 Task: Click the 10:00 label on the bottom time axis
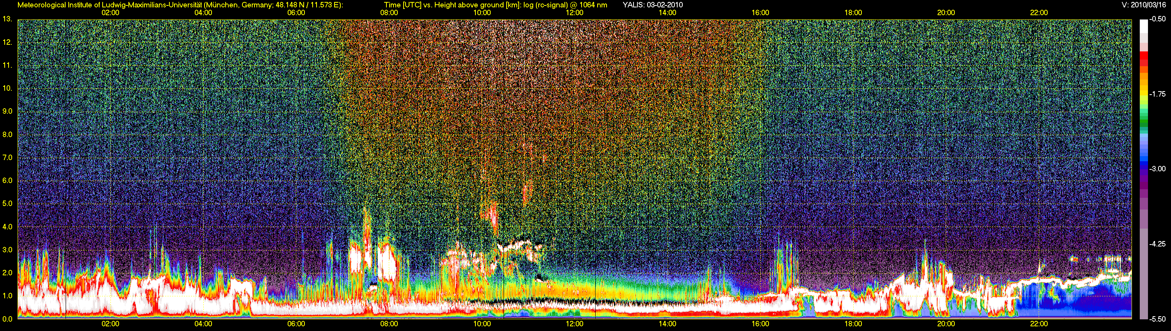pos(482,324)
